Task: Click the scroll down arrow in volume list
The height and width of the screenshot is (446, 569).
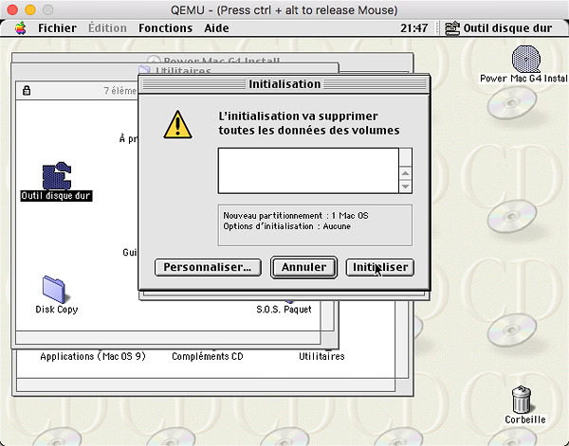Action: point(405,187)
